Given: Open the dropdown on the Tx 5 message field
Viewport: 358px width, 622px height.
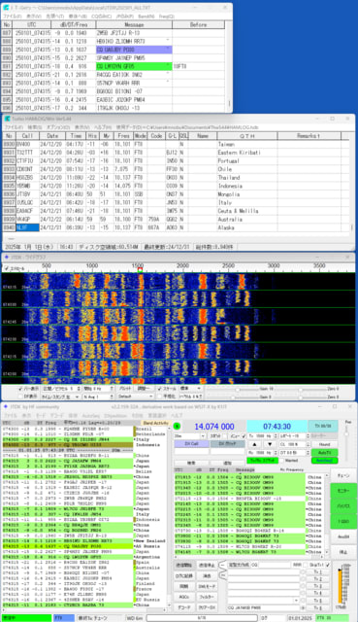Looking at the screenshot, I should [296, 601].
